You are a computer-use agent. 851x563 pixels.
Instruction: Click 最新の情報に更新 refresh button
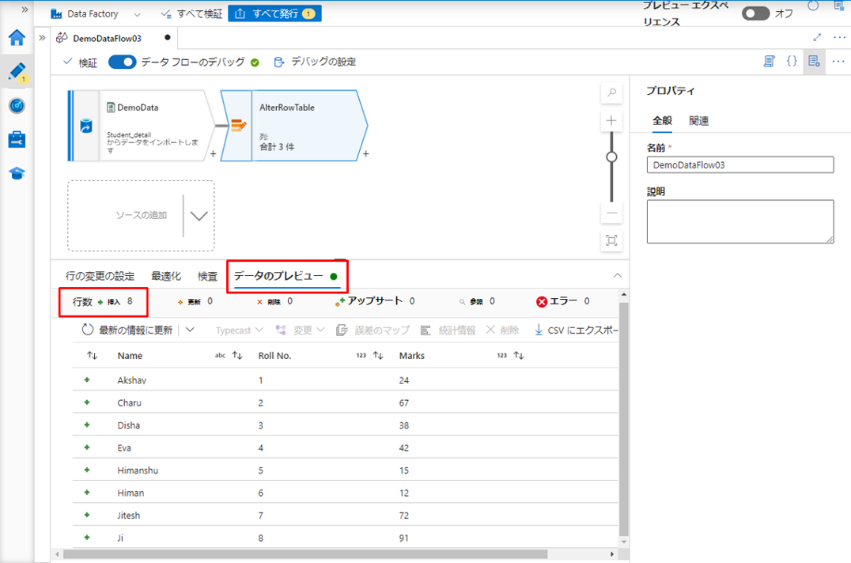coord(127,330)
